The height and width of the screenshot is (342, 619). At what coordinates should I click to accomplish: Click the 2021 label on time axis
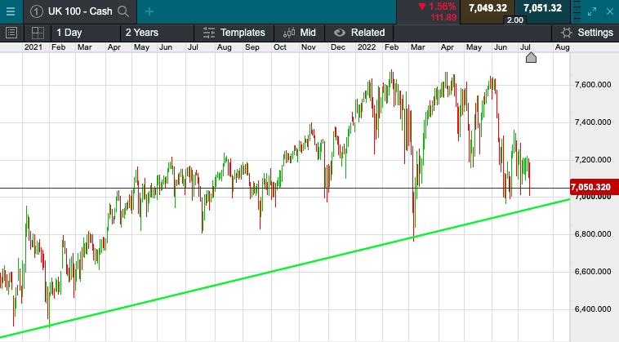point(33,47)
